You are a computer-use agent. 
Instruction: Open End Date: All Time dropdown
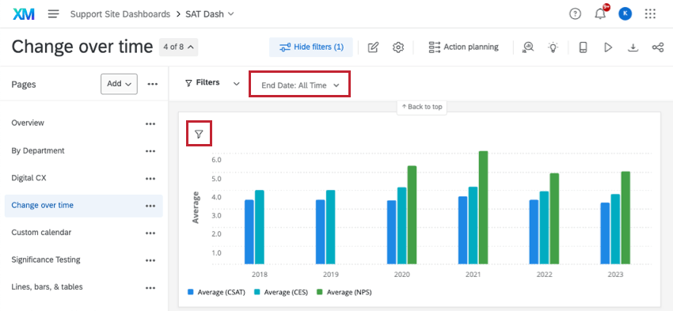tap(300, 85)
